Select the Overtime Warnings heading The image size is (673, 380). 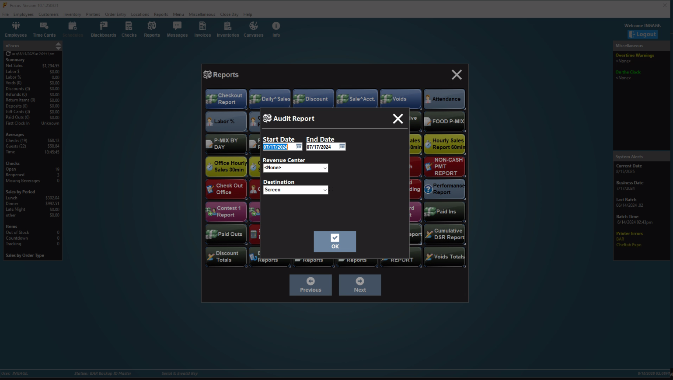pyautogui.click(x=635, y=56)
